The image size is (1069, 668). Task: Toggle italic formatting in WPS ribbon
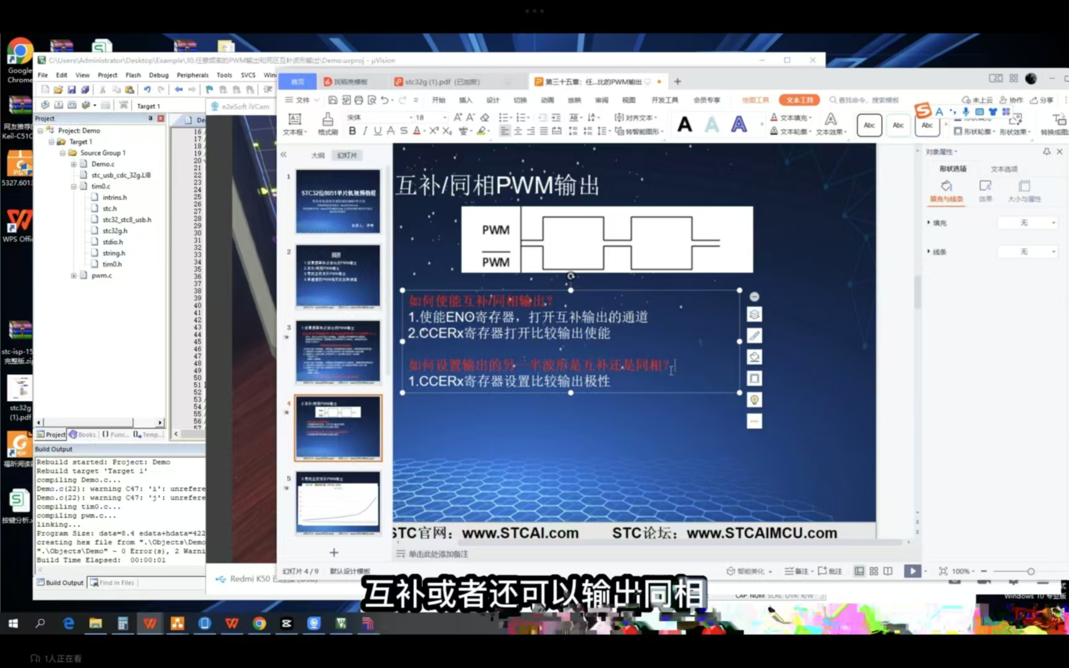click(365, 131)
